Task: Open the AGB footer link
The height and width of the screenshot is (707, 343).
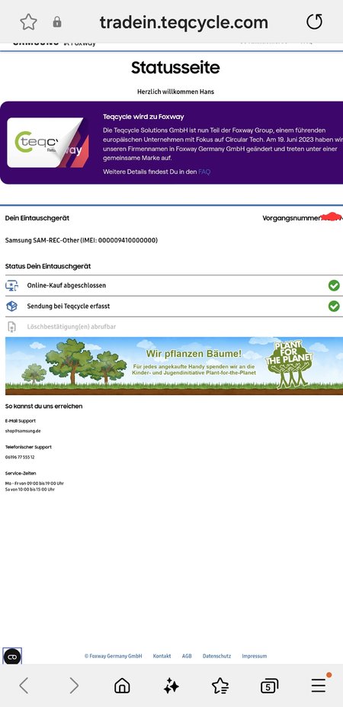Action: [x=187, y=656]
